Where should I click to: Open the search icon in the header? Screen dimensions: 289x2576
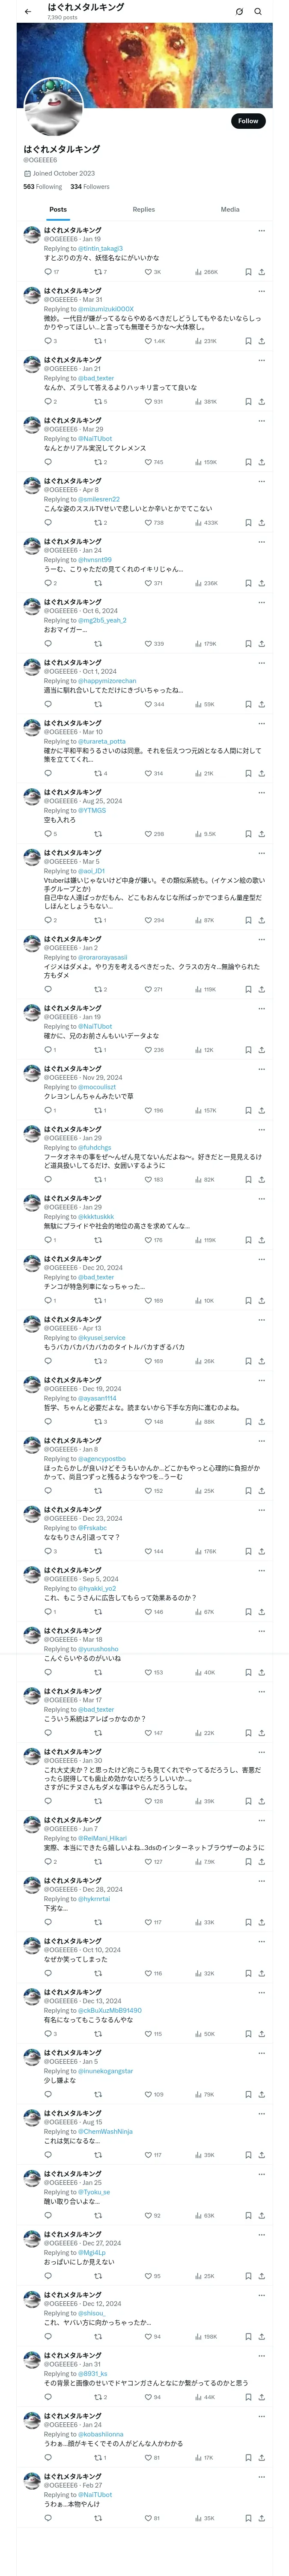pyautogui.click(x=258, y=12)
